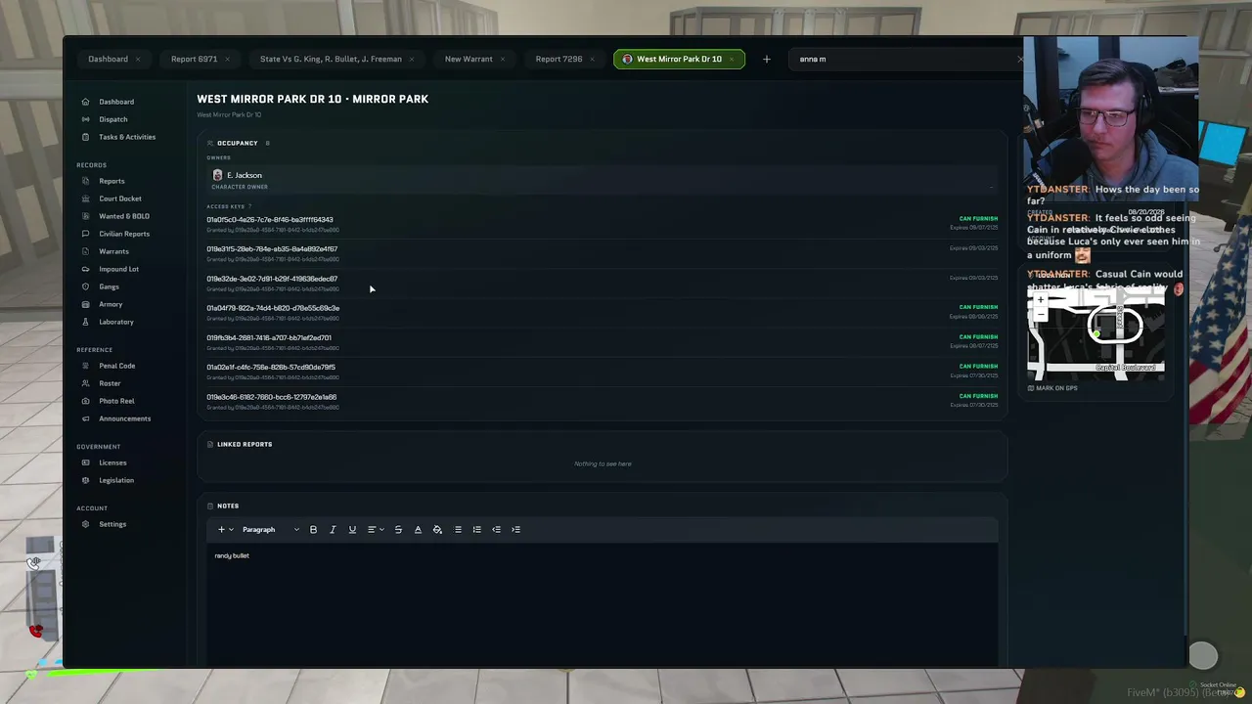This screenshot has width=1252, height=704.
Task: Open Court Docket in sidebar
Action: [x=120, y=198]
